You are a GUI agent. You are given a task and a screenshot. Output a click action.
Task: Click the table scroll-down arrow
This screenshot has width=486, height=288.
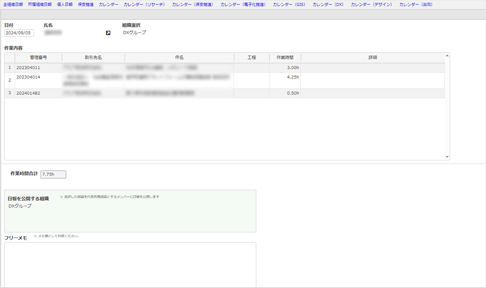(x=447, y=157)
